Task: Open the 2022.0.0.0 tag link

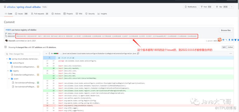Action: tap(11, 36)
